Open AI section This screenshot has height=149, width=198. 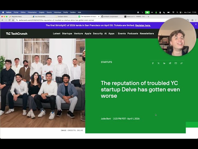(105, 34)
